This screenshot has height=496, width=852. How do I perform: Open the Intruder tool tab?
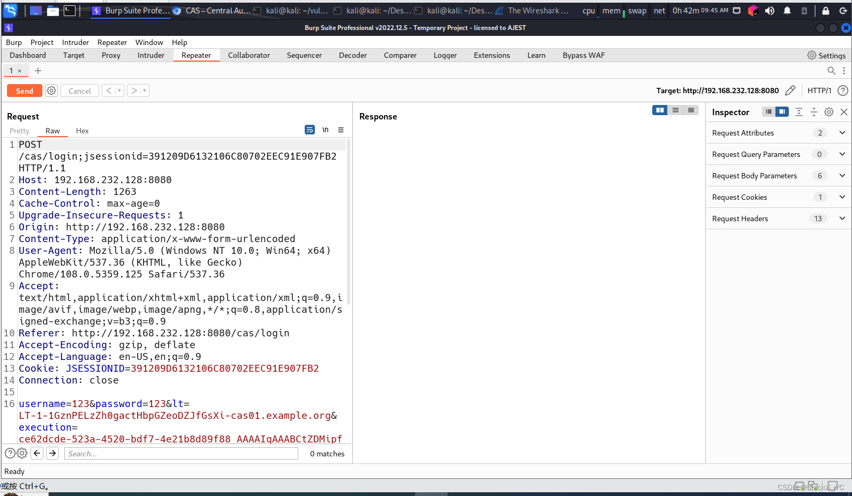[x=151, y=55]
